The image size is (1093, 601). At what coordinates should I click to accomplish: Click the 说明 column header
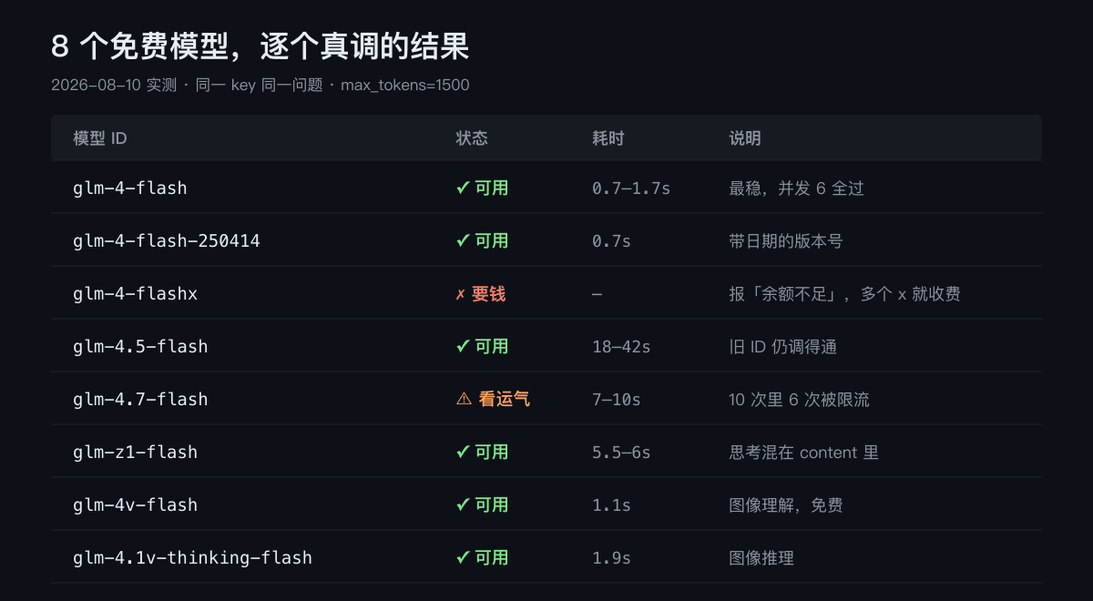click(x=745, y=138)
